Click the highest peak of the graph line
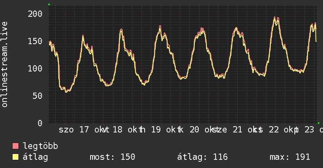This screenshot has width=323, height=168. click(275, 17)
